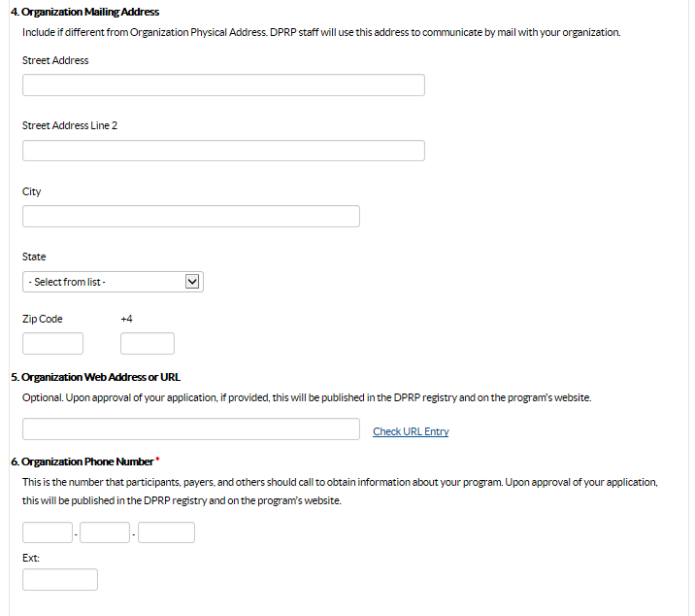Viewport: 695px width, 616px height.
Task: Click the Zip Code input box
Action: tap(52, 343)
